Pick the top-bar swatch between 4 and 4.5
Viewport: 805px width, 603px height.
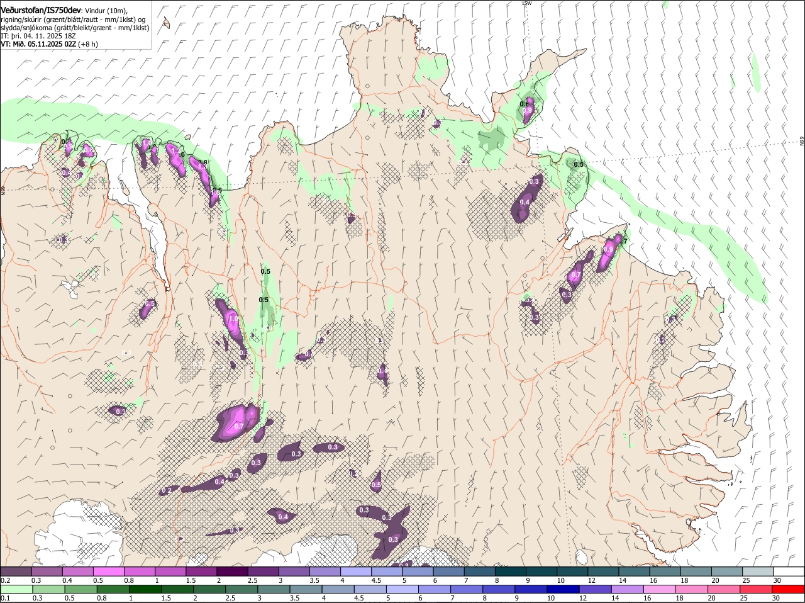coord(356,572)
